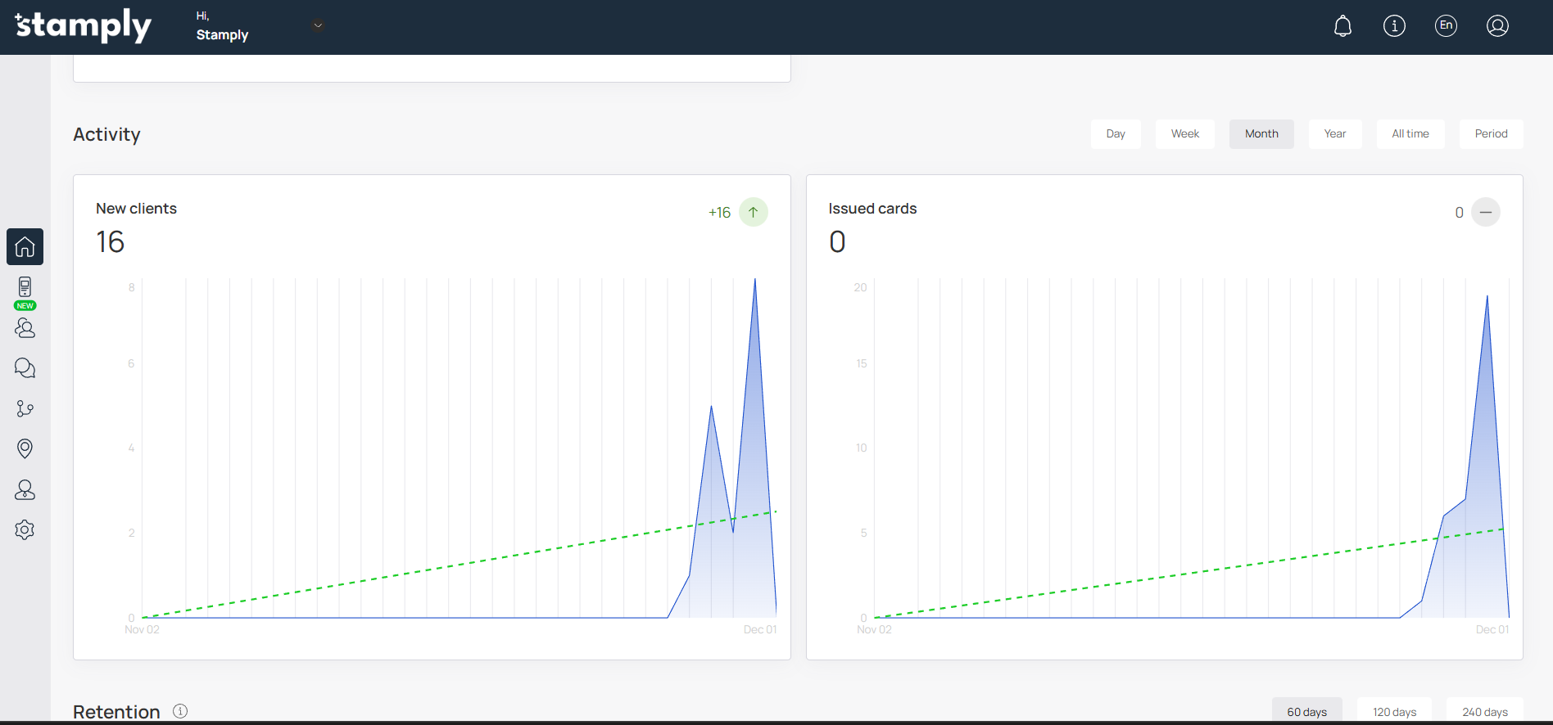Viewport: 1553px width, 725px height.
Task: Set Retention range to 120 days
Action: [x=1394, y=711]
